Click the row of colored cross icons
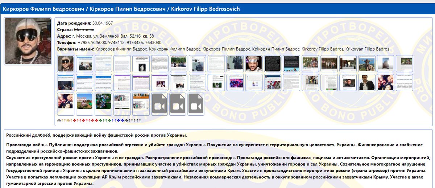 coord(99,120)
